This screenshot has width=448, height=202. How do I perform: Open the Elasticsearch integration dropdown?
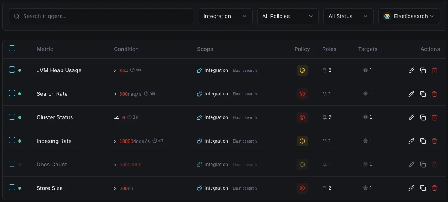pos(409,16)
